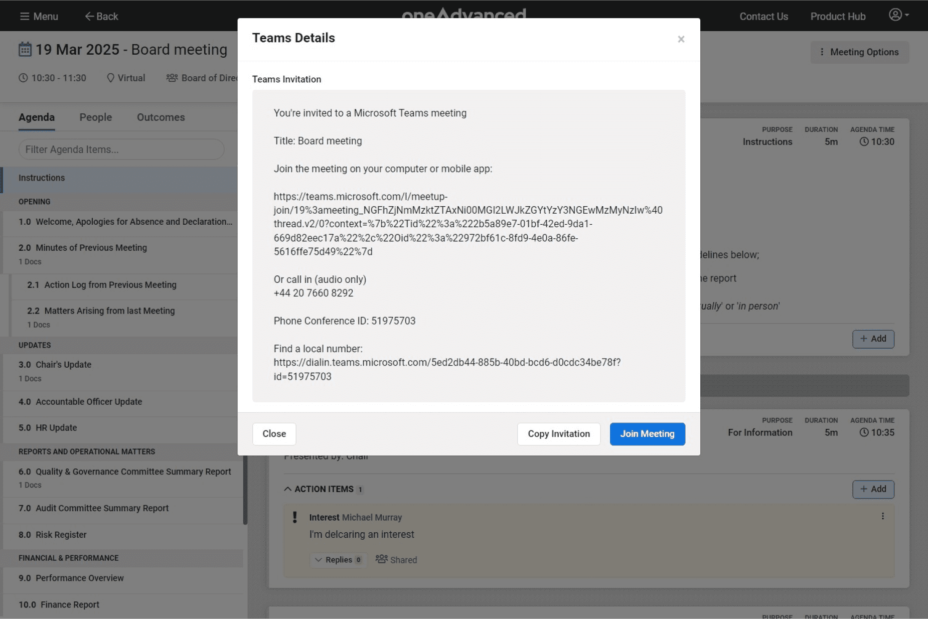Viewport: 928px width, 619px height.
Task: Click the Close button in dialog
Action: click(x=274, y=434)
